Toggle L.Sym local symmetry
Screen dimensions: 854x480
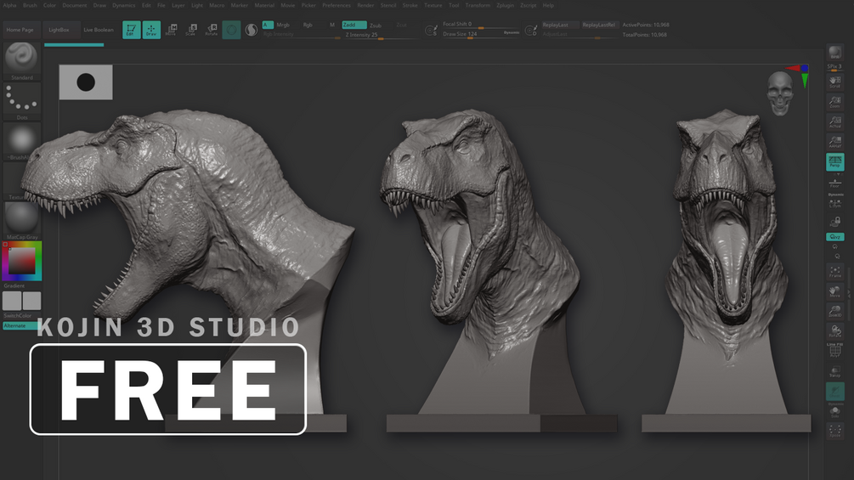834,202
